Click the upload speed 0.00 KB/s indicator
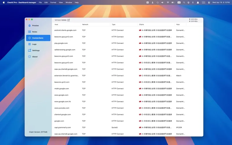232x145 pixels. (193, 19)
